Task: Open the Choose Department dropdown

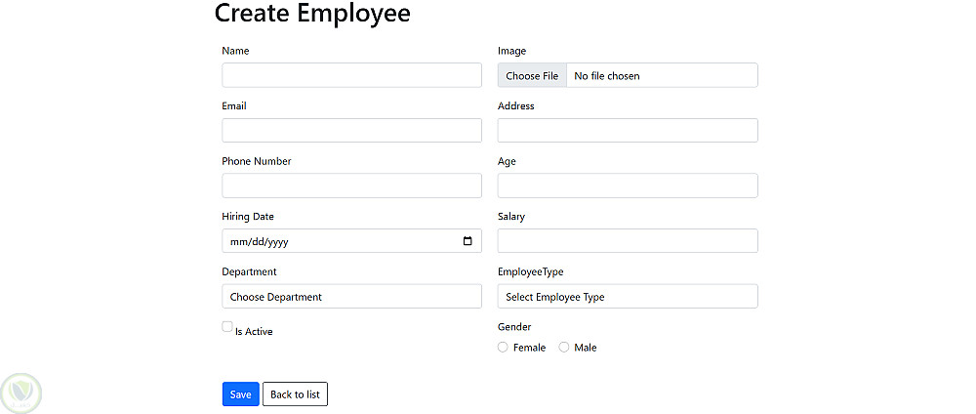Action: pos(351,297)
